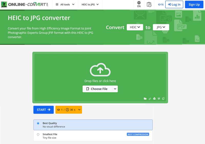205x144 pixels.
Task: Check the 16 credits counter
Action: point(161,4)
